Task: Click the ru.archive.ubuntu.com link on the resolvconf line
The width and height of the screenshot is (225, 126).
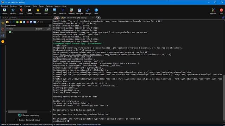Action: click(x=81, y=55)
